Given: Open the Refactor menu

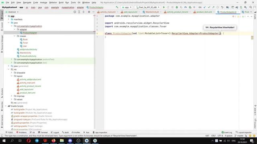Looking at the screenshot, I should click(53, 2).
